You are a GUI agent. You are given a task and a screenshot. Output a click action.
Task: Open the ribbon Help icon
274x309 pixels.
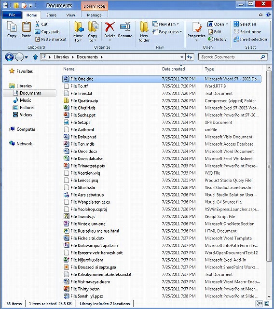[x=268, y=15]
